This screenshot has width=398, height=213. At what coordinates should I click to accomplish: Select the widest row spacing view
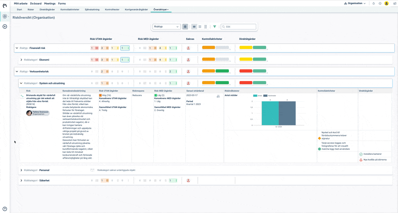click(x=206, y=27)
